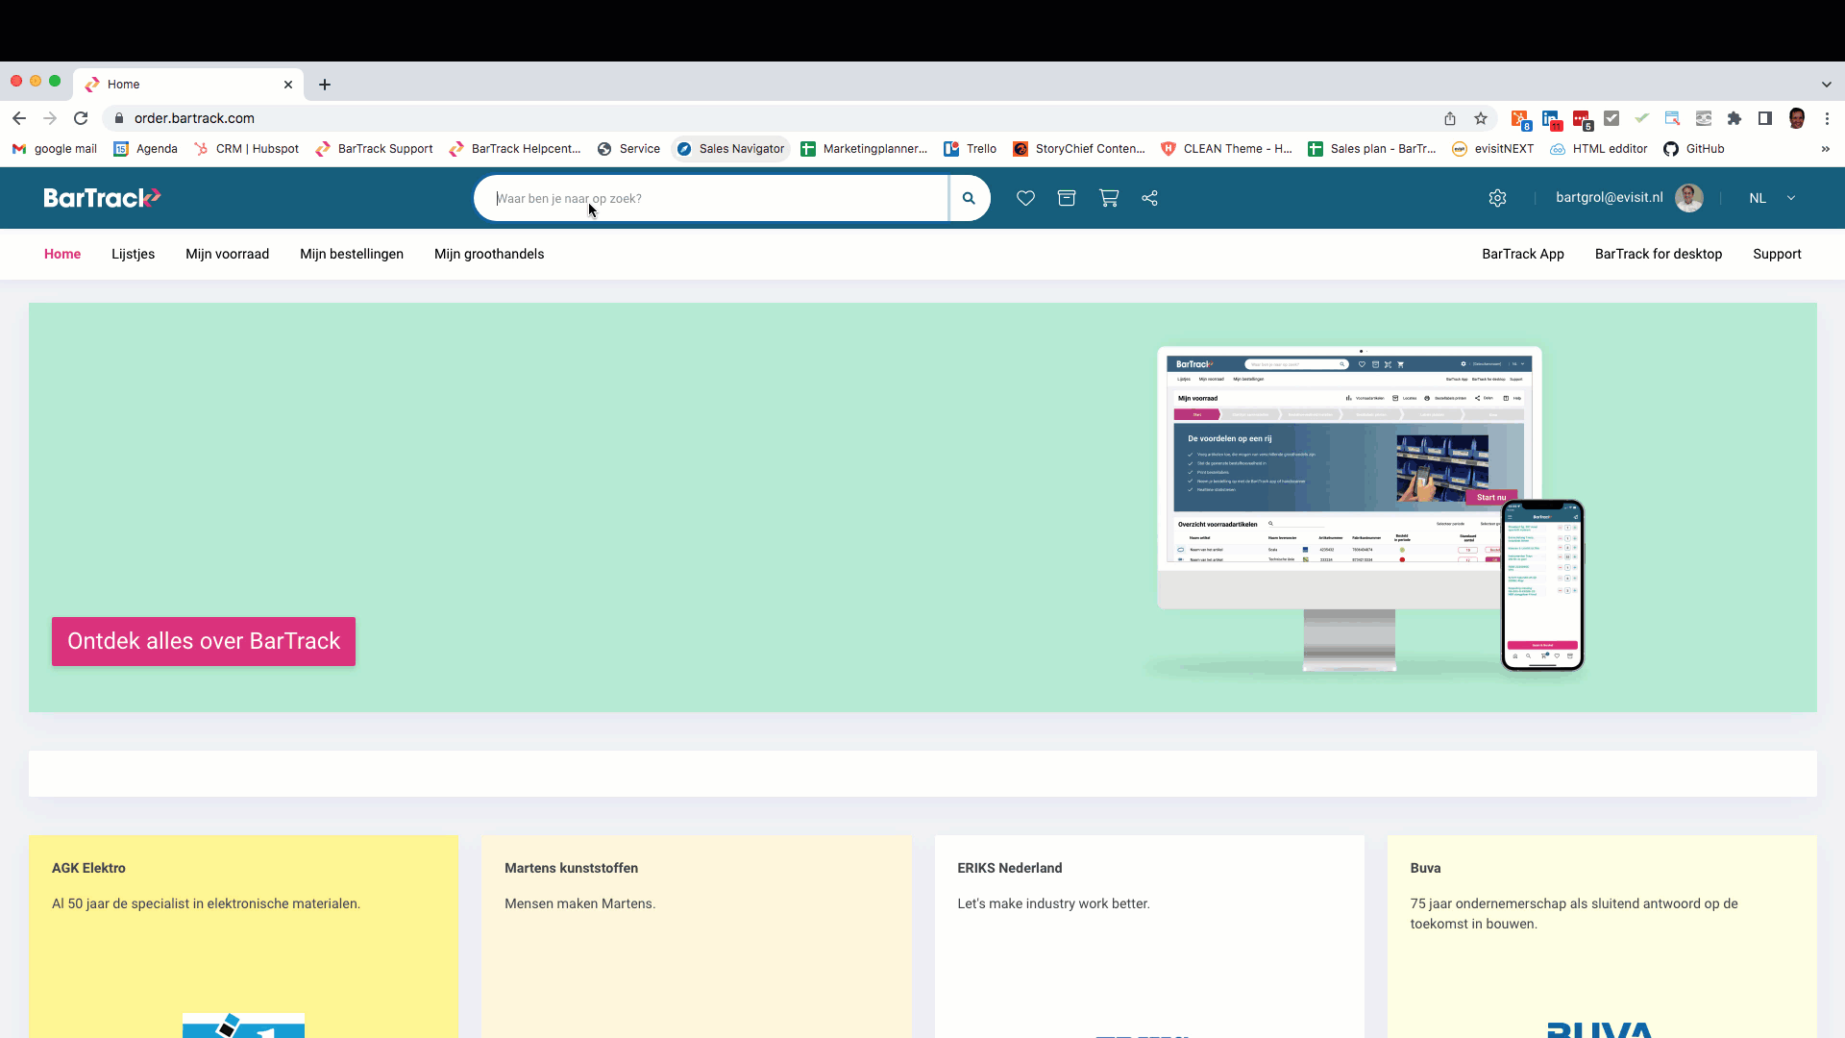Click the BarTrack App navigation link
Screen dimensions: 1845x1038
click(1523, 254)
